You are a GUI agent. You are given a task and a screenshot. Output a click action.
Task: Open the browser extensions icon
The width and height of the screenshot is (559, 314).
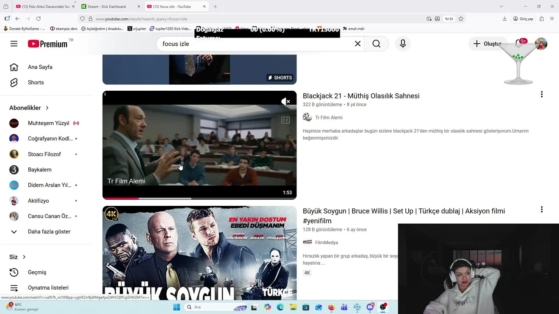(x=542, y=19)
